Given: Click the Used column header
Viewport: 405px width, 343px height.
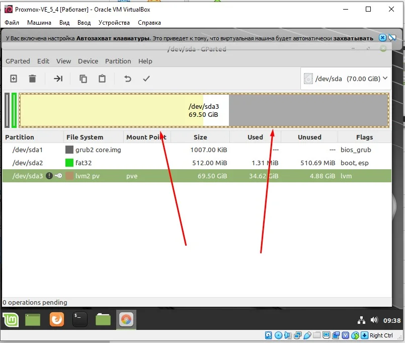Looking at the screenshot, I should click(x=255, y=137).
